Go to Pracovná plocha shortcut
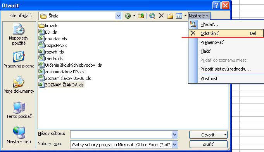Viewport: 264px width, 152px height. click(19, 59)
